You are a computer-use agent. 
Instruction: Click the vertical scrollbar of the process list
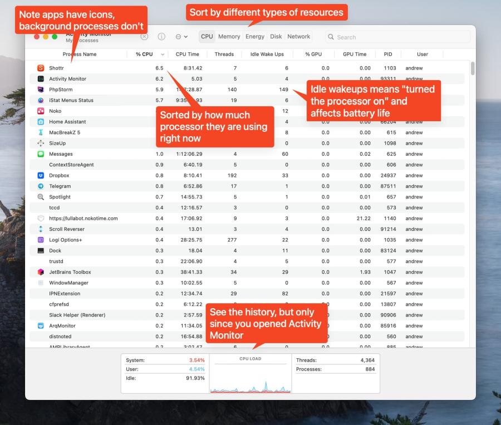pos(473,68)
